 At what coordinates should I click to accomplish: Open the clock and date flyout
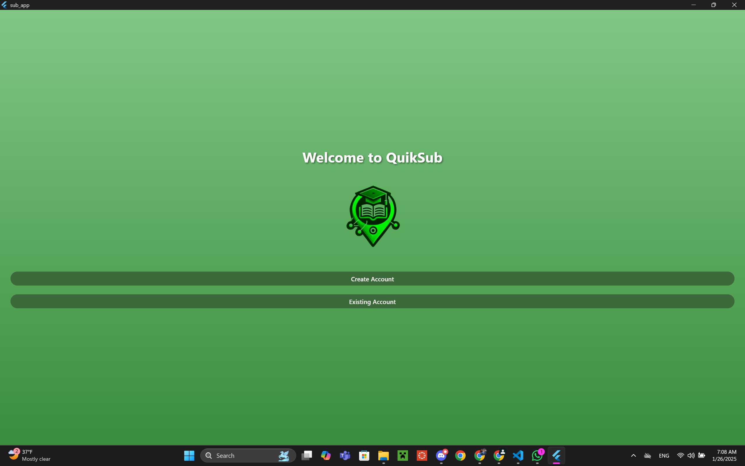724,455
